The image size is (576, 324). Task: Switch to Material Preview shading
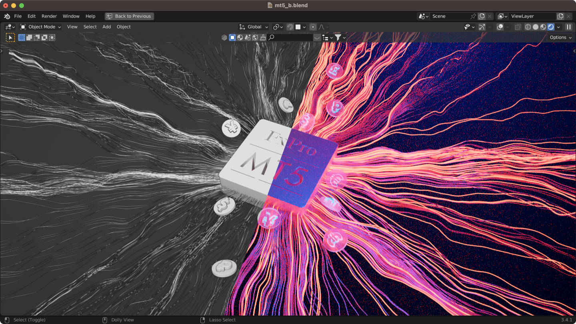tap(542, 27)
